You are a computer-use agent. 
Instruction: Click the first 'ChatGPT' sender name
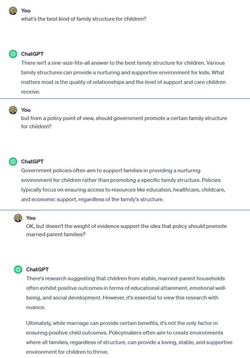click(x=32, y=54)
